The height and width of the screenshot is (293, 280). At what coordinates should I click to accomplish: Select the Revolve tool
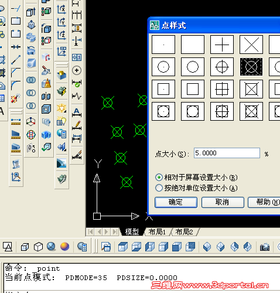tap(31, 50)
